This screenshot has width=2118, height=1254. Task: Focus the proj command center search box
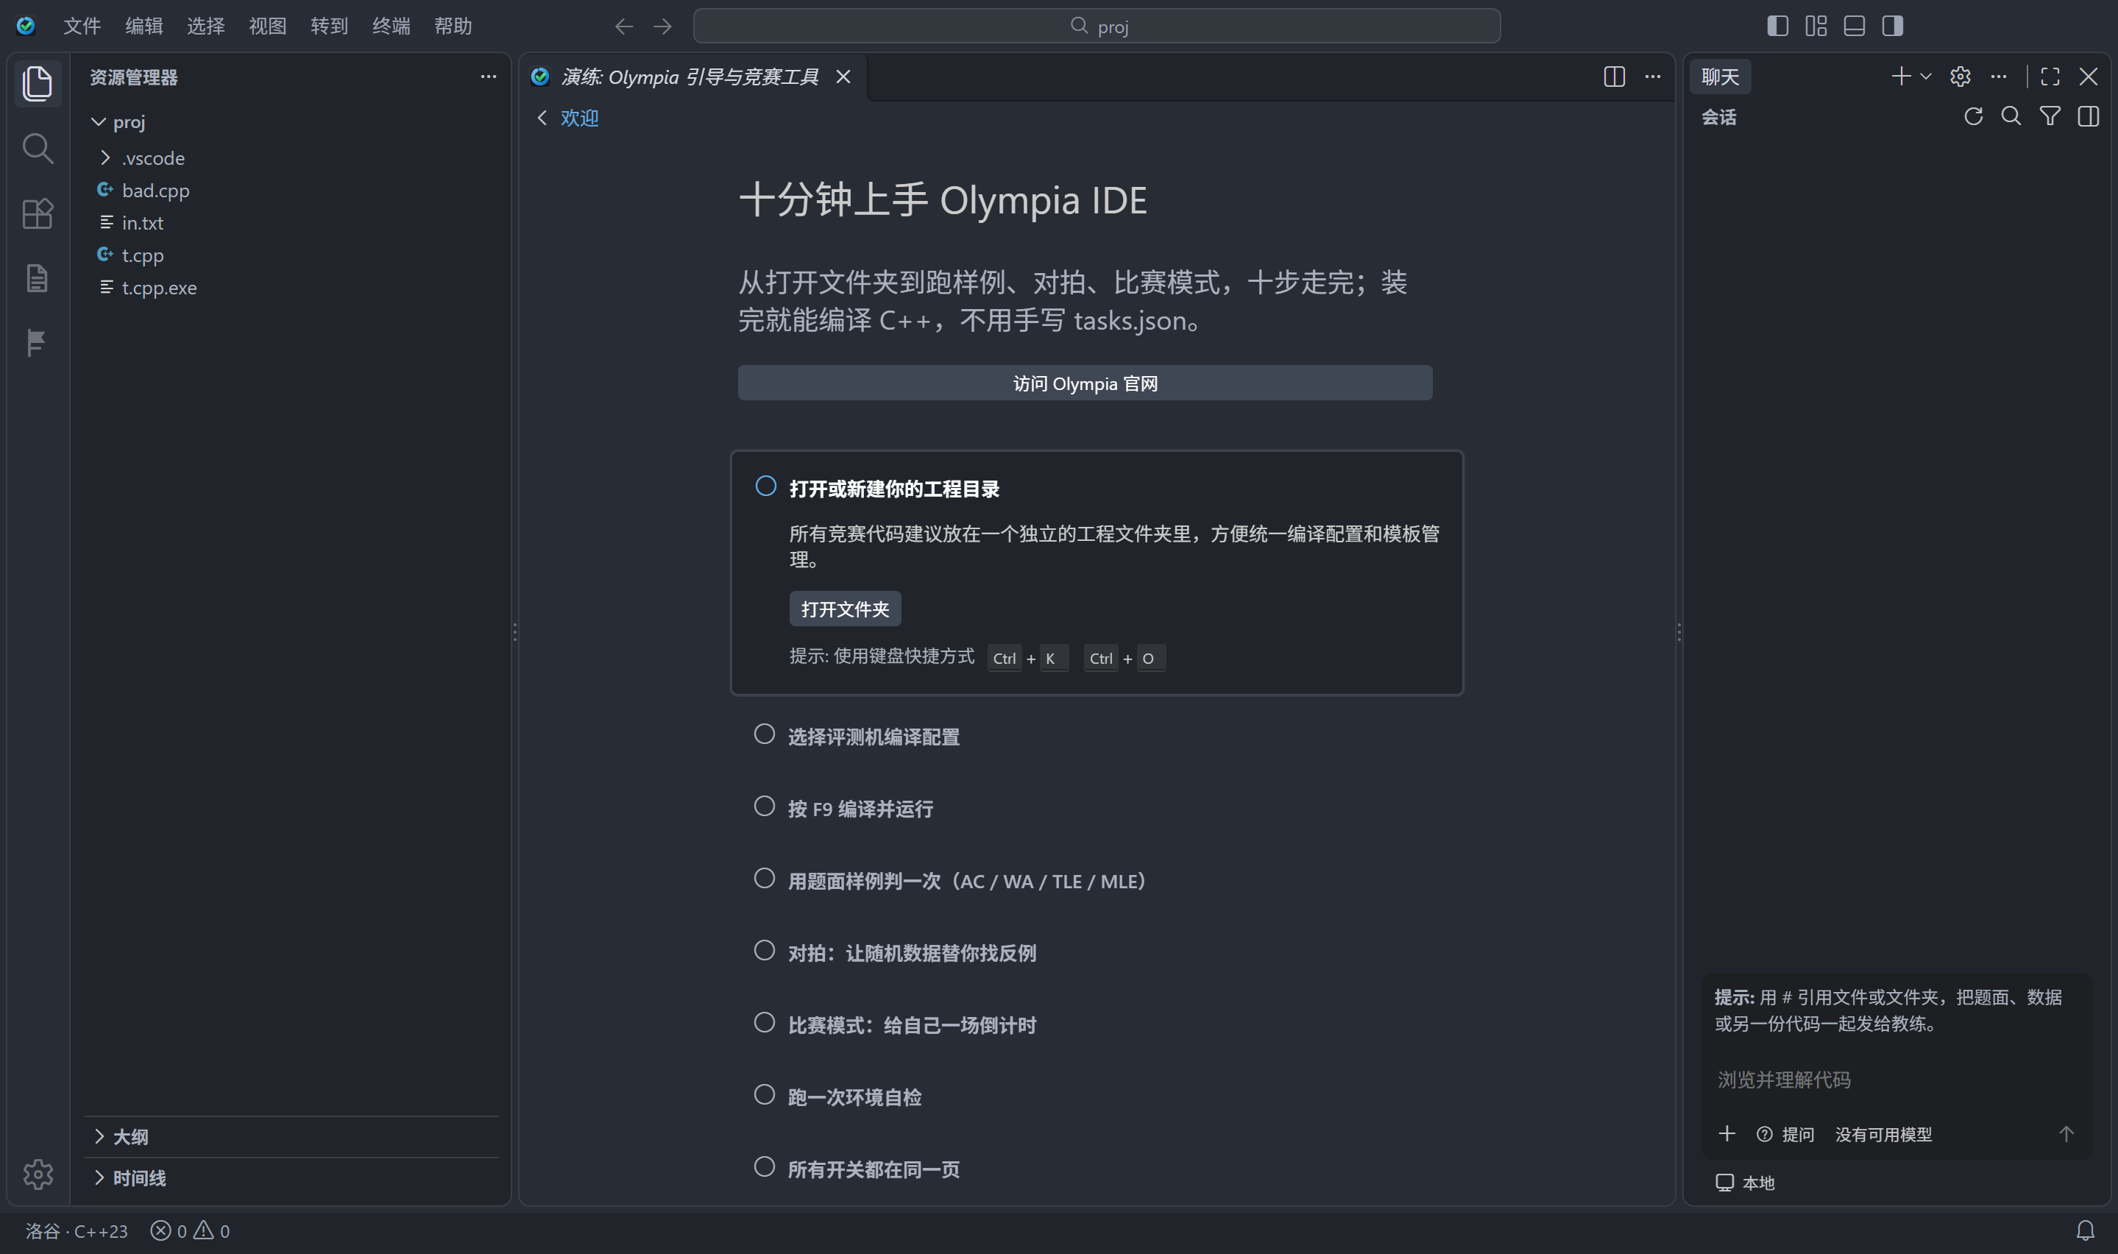(x=1097, y=26)
